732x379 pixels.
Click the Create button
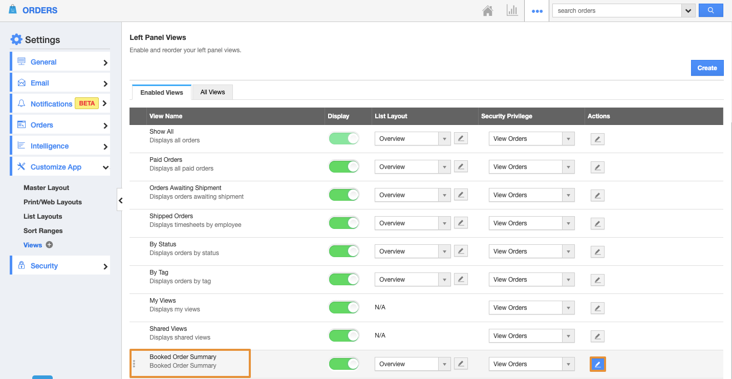pos(707,68)
